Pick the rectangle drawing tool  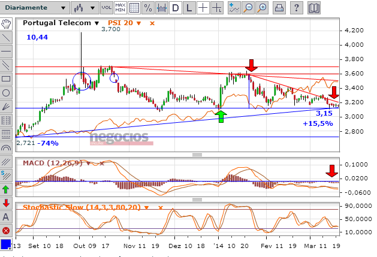pyautogui.click(x=6, y=78)
